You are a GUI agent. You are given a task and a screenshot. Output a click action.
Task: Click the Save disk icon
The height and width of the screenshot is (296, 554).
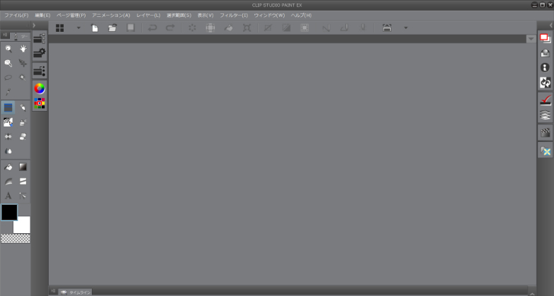pyautogui.click(x=131, y=28)
